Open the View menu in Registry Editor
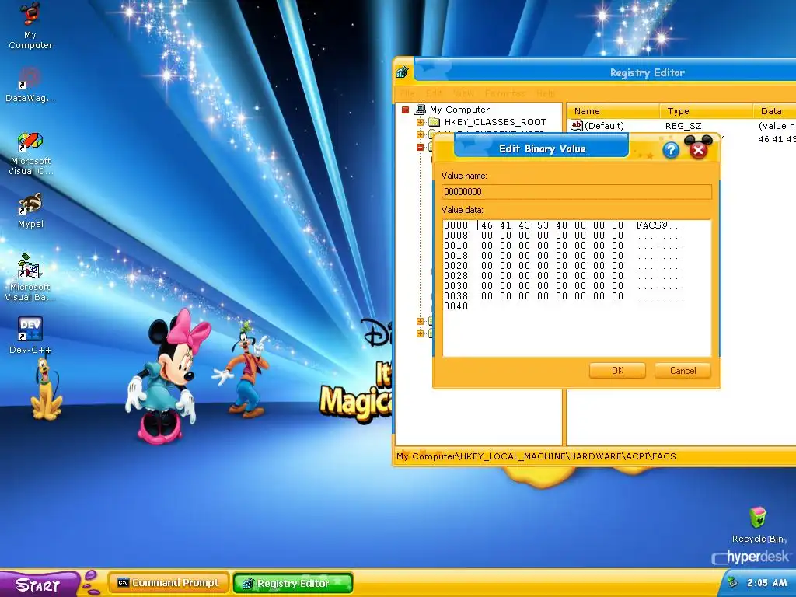The image size is (796, 597). [x=463, y=93]
